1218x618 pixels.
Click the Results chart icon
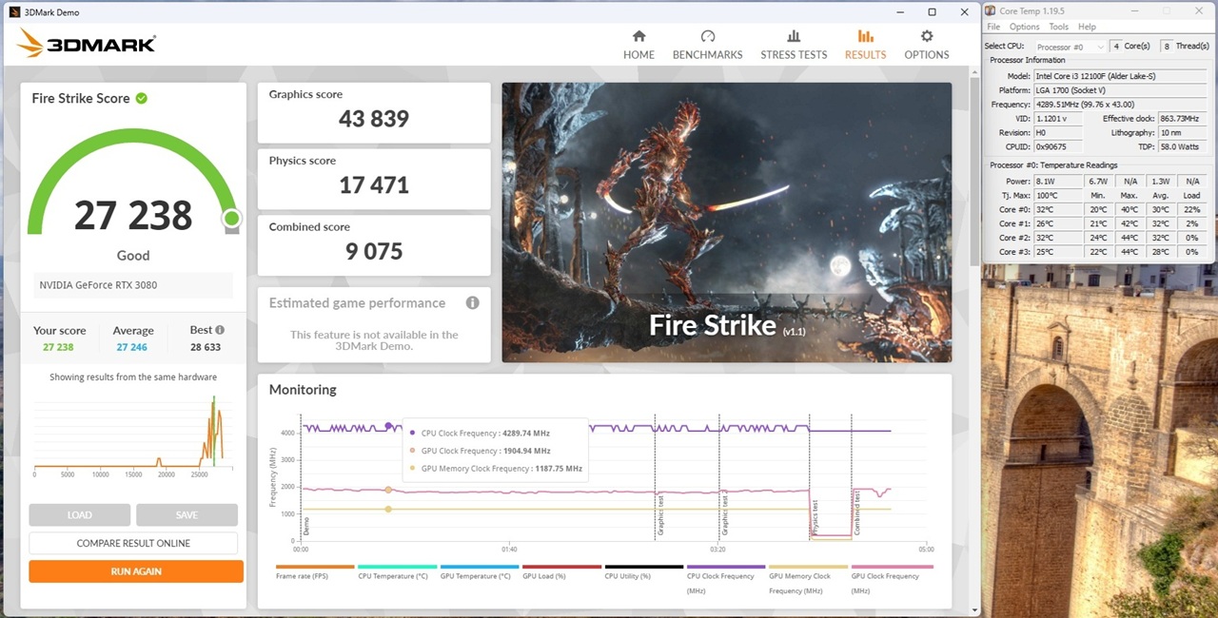tap(865, 36)
